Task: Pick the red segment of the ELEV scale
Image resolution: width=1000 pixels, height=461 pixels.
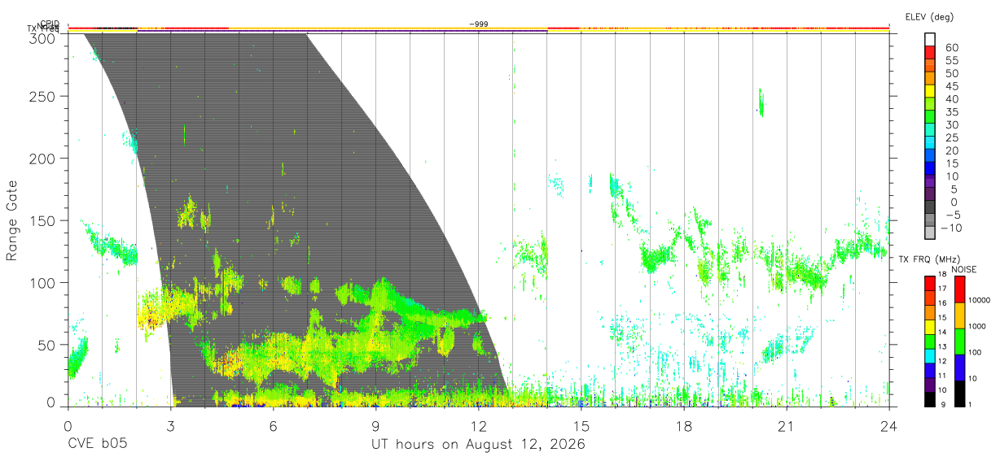Action: click(x=930, y=54)
